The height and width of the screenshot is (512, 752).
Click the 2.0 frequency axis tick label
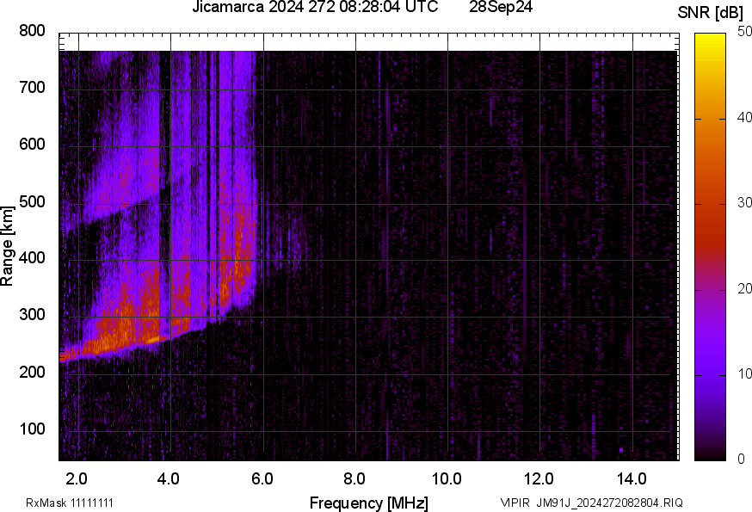[77, 478]
